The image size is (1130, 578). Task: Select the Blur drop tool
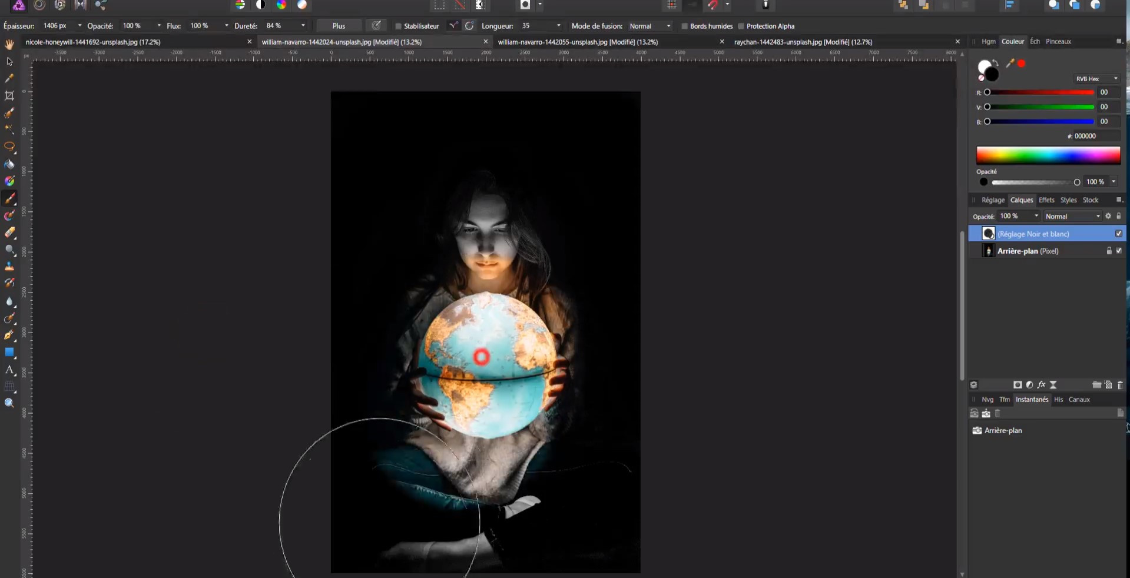click(9, 301)
